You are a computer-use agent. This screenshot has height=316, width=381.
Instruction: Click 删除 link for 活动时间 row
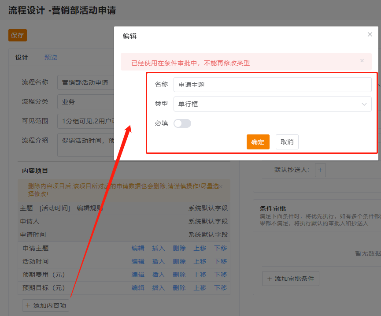179,261
